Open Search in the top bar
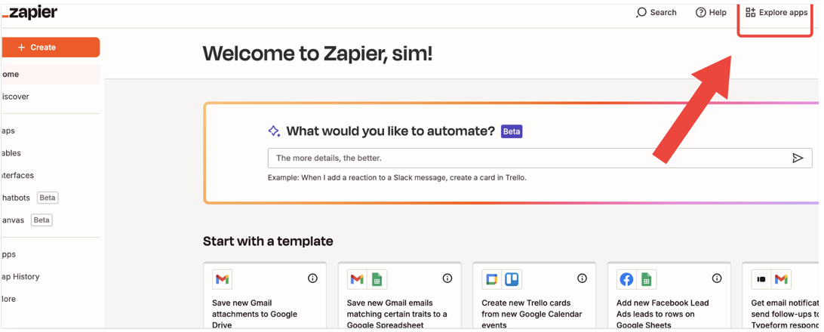Image resolution: width=824 pixels, height=332 pixels. (656, 13)
